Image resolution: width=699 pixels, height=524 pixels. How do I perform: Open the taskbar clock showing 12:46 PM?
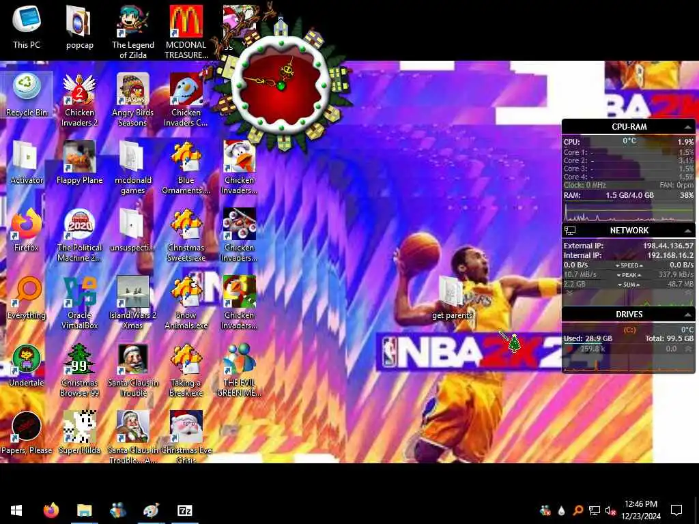(x=640, y=510)
